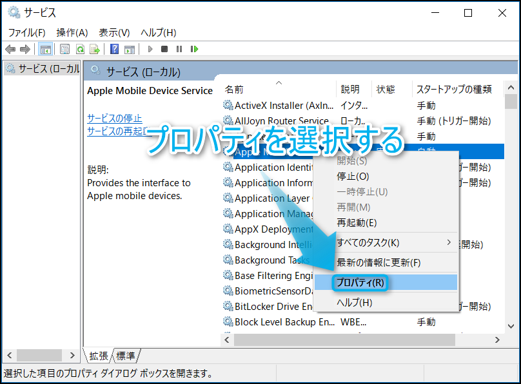521x384 pixels.
Task: Choose 再起動(E) from context menu
Action: (357, 222)
